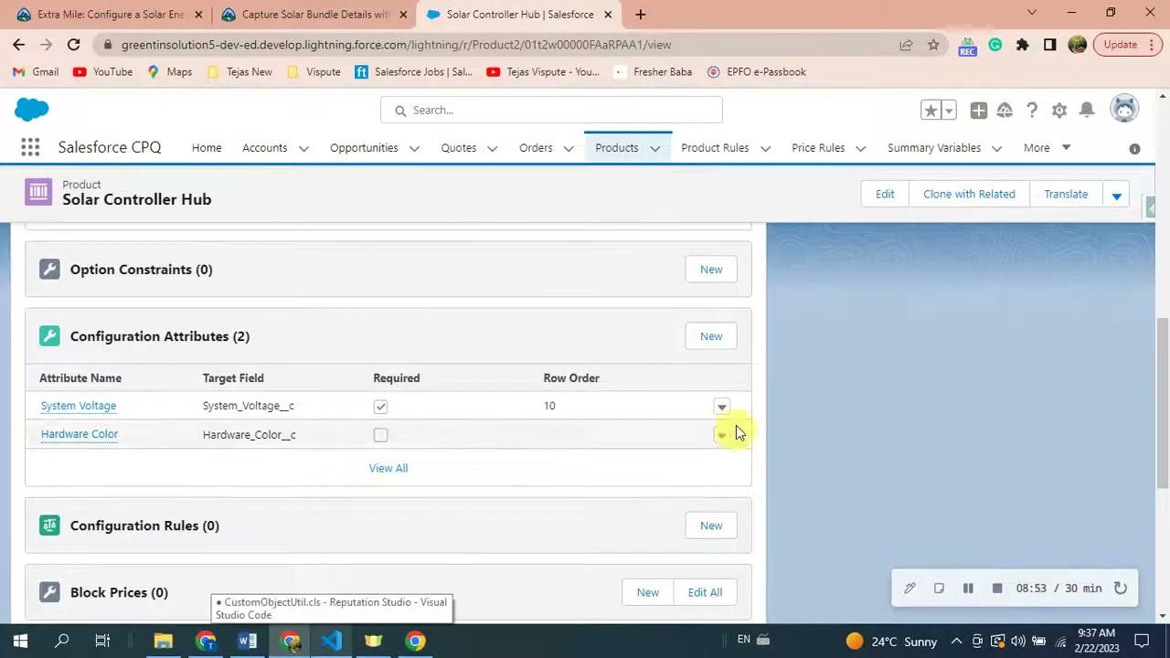
Task: Focus the Salesforce search box
Action: click(x=551, y=110)
